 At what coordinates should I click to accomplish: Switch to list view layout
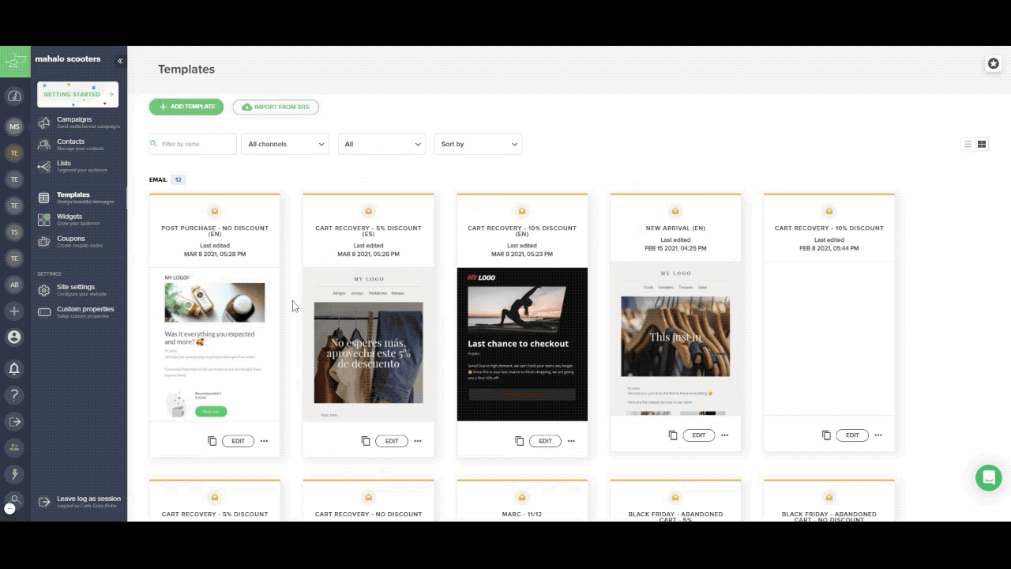click(x=968, y=144)
